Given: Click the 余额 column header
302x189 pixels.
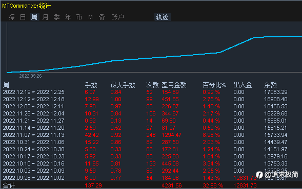Looking at the screenshot, I should point(270,85).
